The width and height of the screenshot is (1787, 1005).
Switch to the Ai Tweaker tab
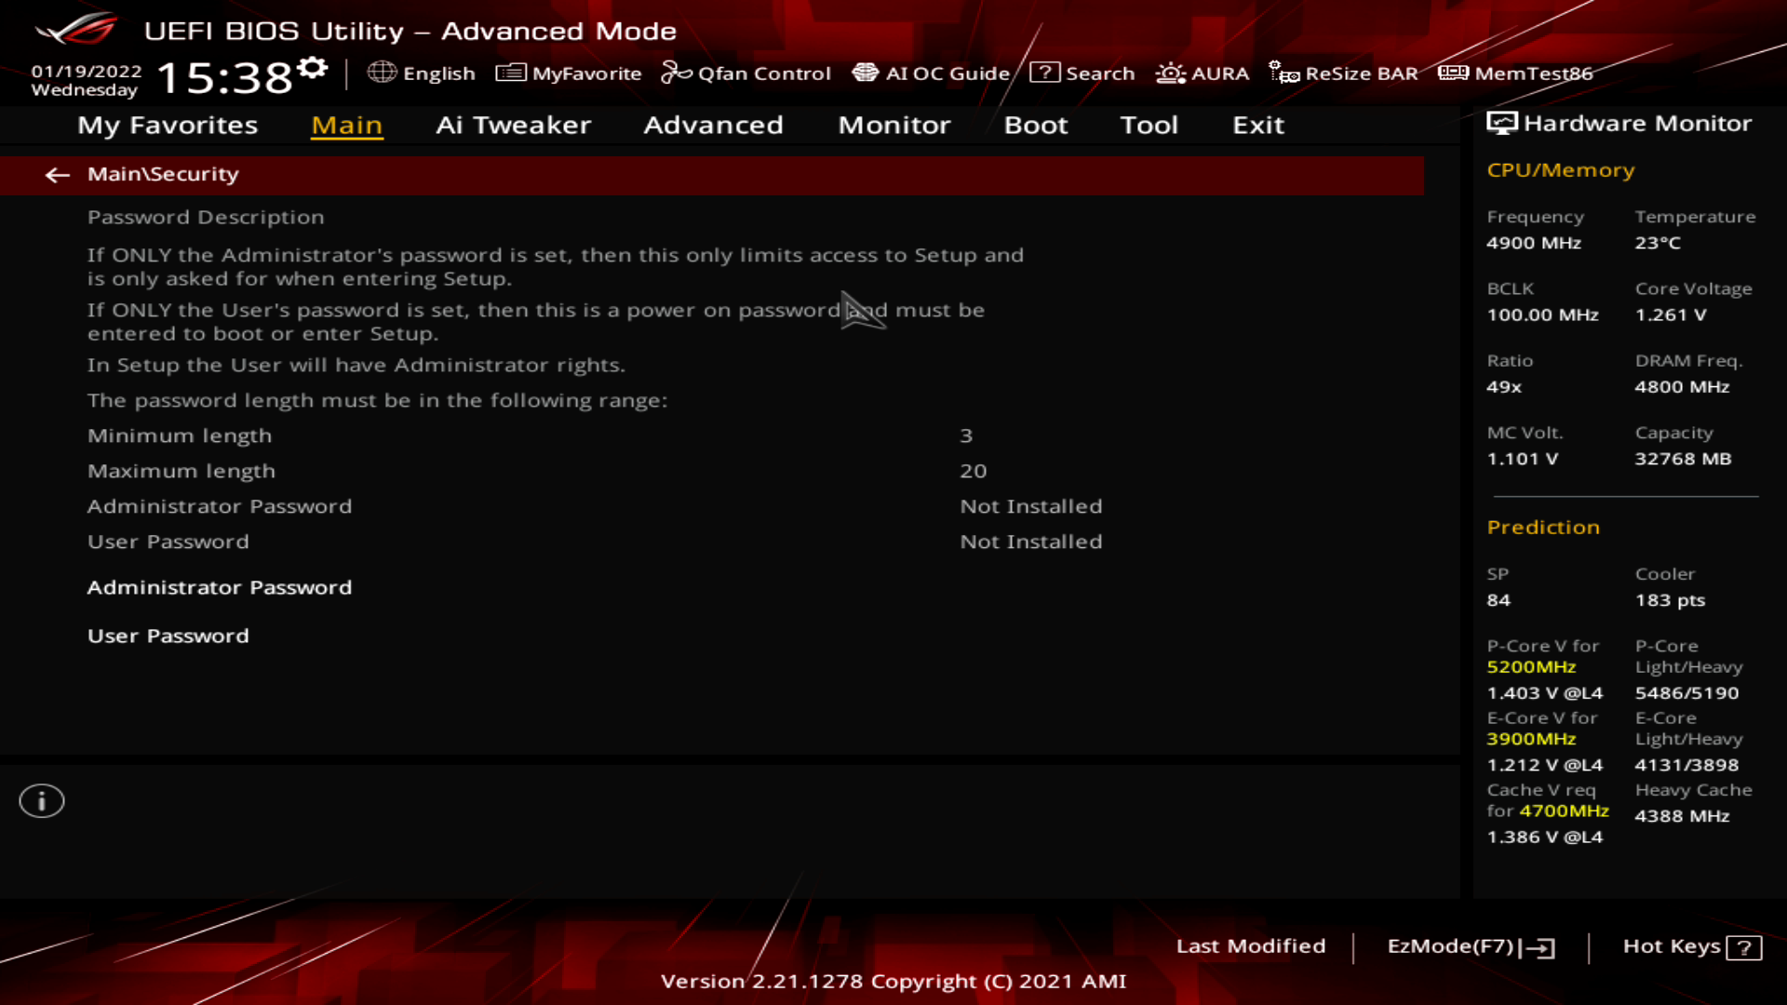pos(514,126)
